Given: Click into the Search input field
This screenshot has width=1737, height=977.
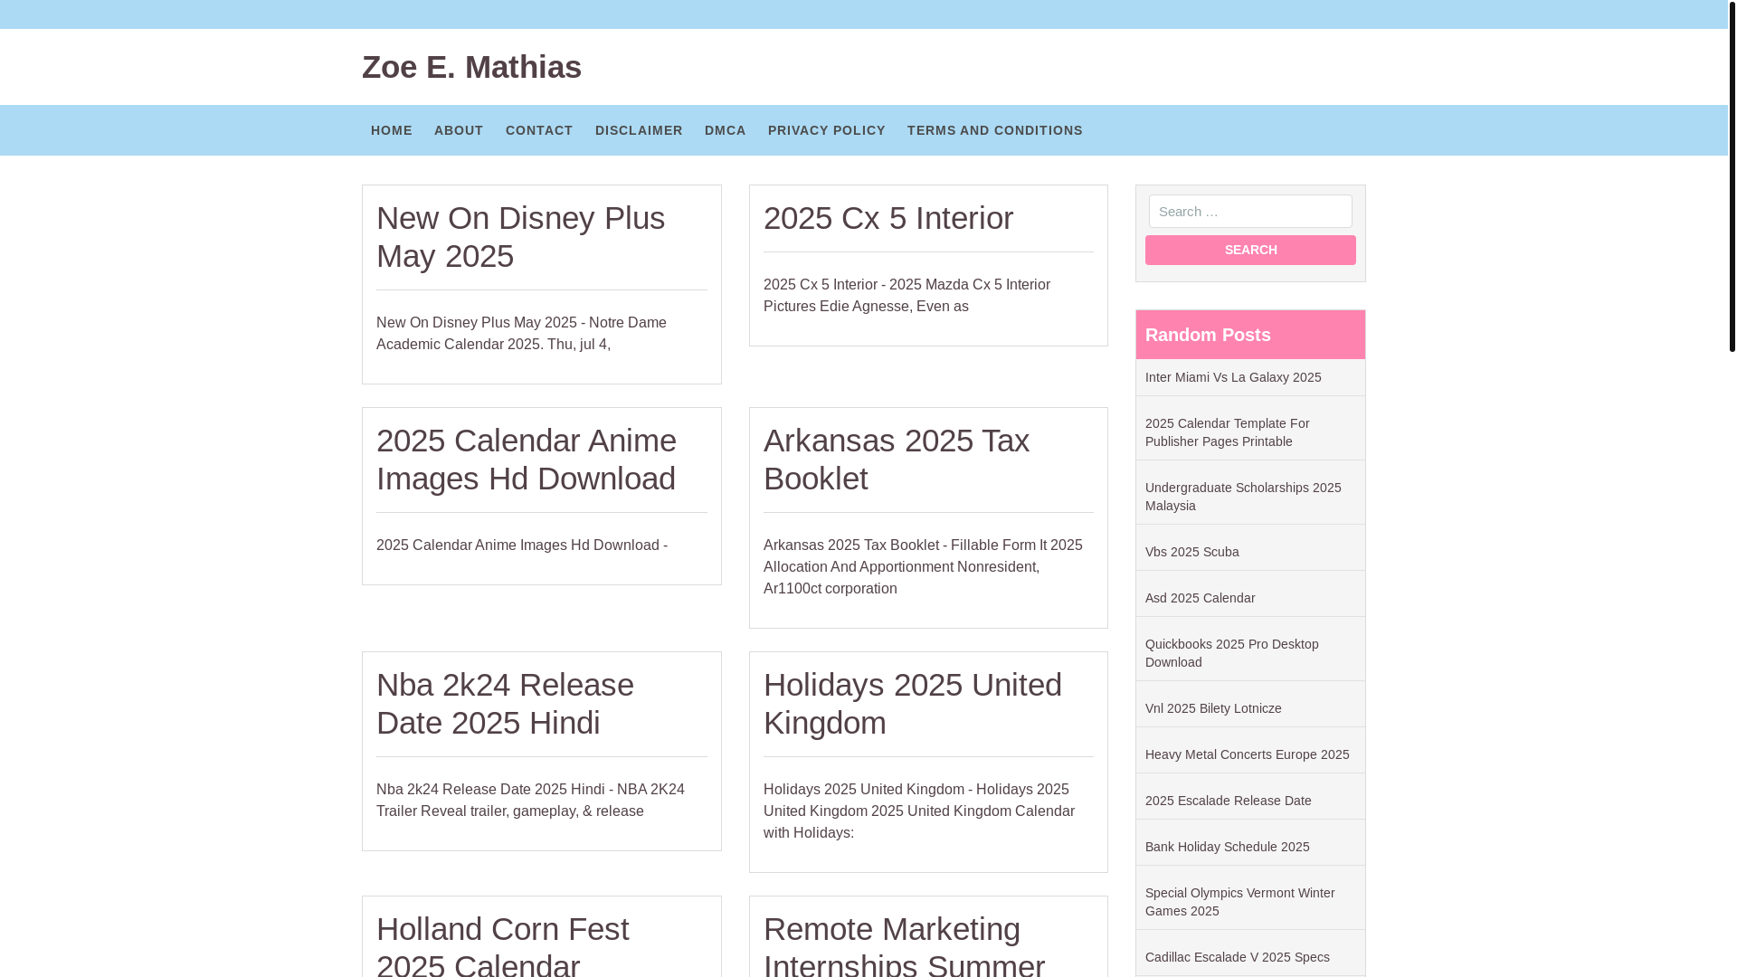Looking at the screenshot, I should coord(1250,212).
